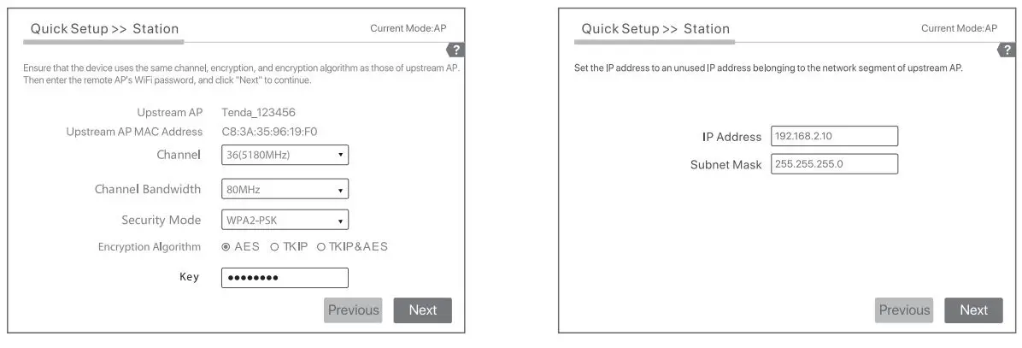Click the Quick Setup >> Station heading on left
Screen dimensions: 1022x348
click(104, 29)
